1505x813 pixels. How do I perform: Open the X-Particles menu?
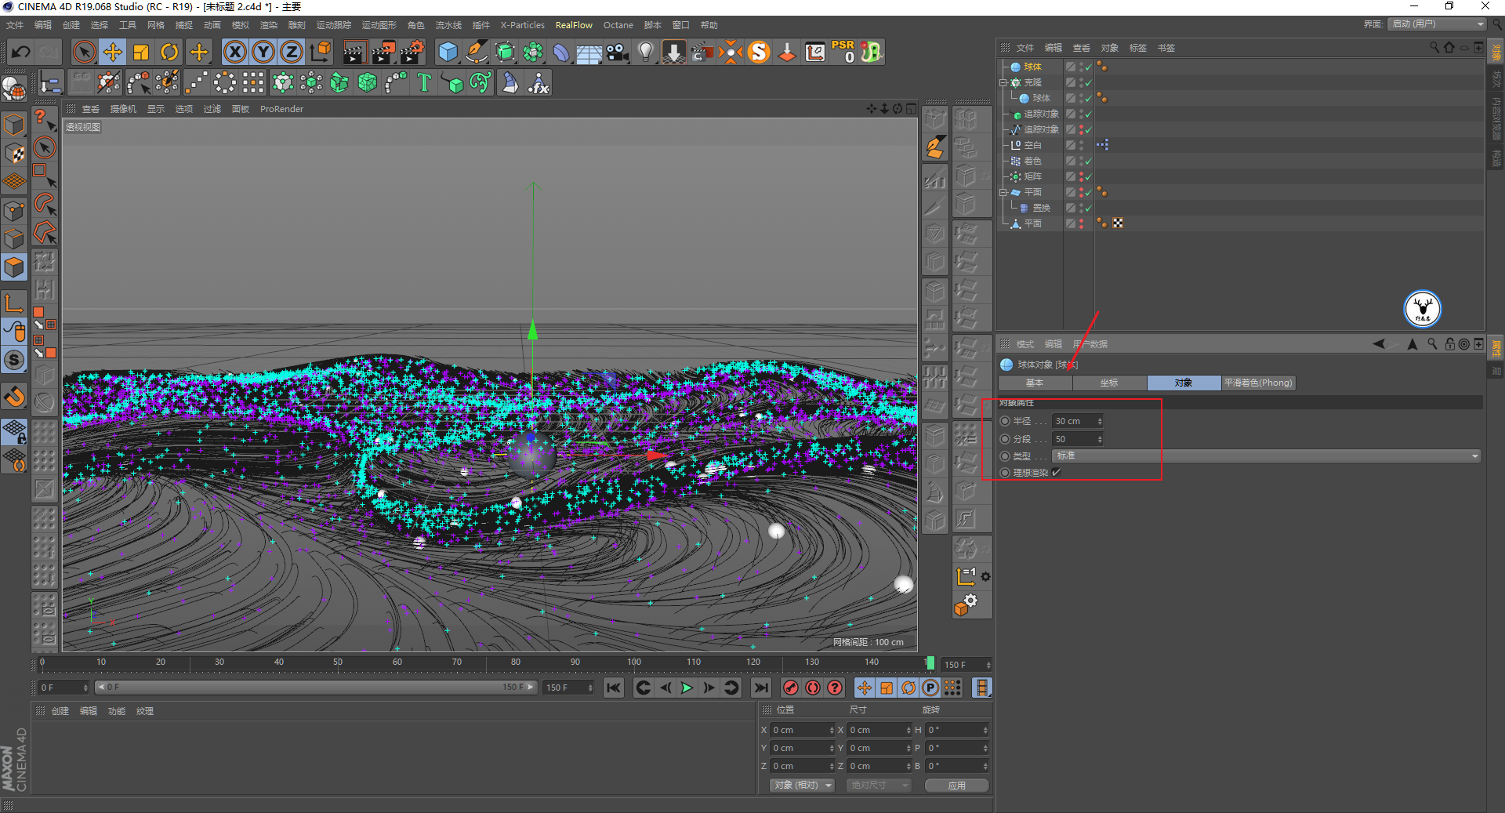click(522, 25)
